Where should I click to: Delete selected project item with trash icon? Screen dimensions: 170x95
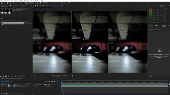click(x=16, y=76)
